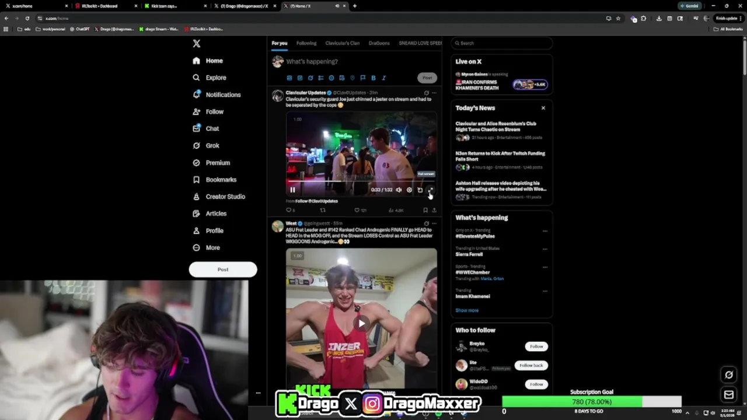Viewport: 747px width, 420px height.
Task: Open the ChatGPT bookmark
Action: point(79,29)
